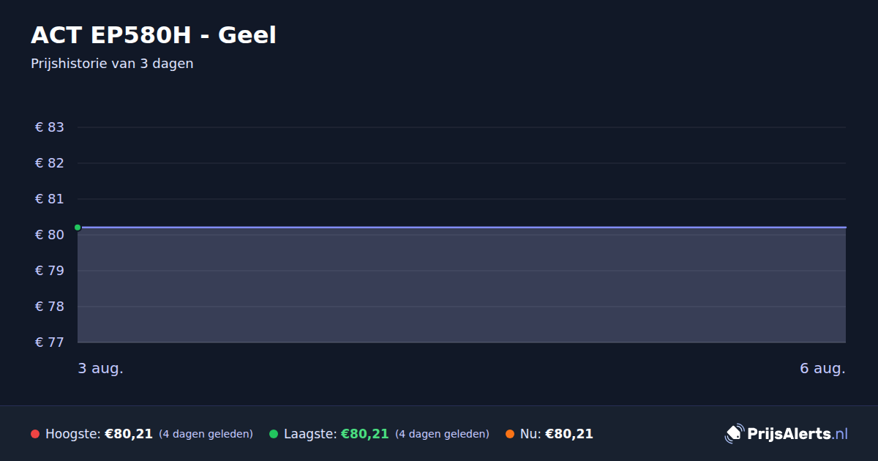Viewport: 878px width, 461px height.
Task: Click the 4 dagen geleden note after Hoogste
Action: point(206,434)
